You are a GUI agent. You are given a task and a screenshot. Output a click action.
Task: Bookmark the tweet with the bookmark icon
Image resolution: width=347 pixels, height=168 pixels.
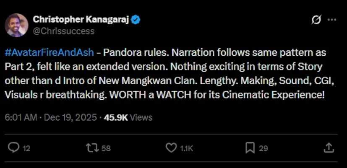(x=250, y=147)
